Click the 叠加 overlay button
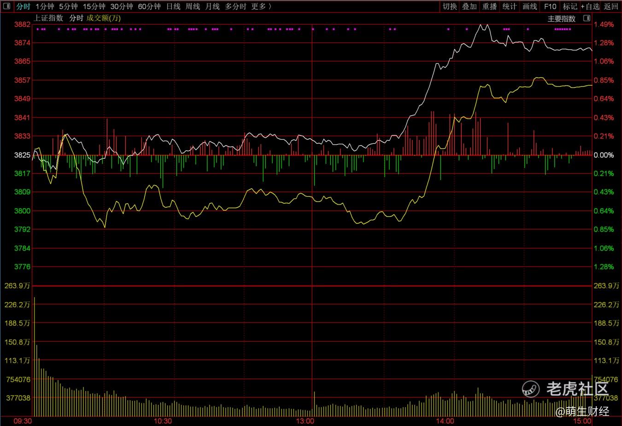The height and width of the screenshot is (426, 622). click(469, 6)
